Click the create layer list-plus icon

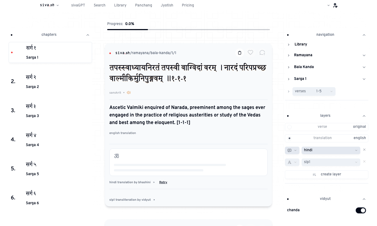point(314,175)
